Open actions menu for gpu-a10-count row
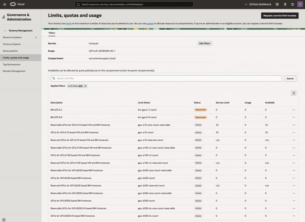 click(x=293, y=133)
